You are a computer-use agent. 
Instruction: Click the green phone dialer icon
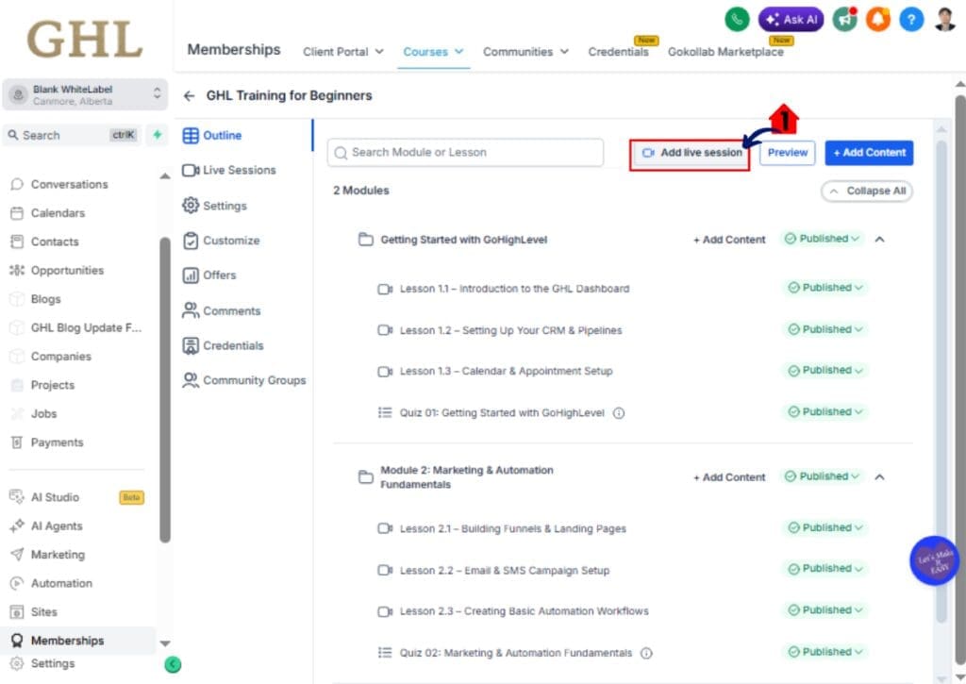coord(737,19)
